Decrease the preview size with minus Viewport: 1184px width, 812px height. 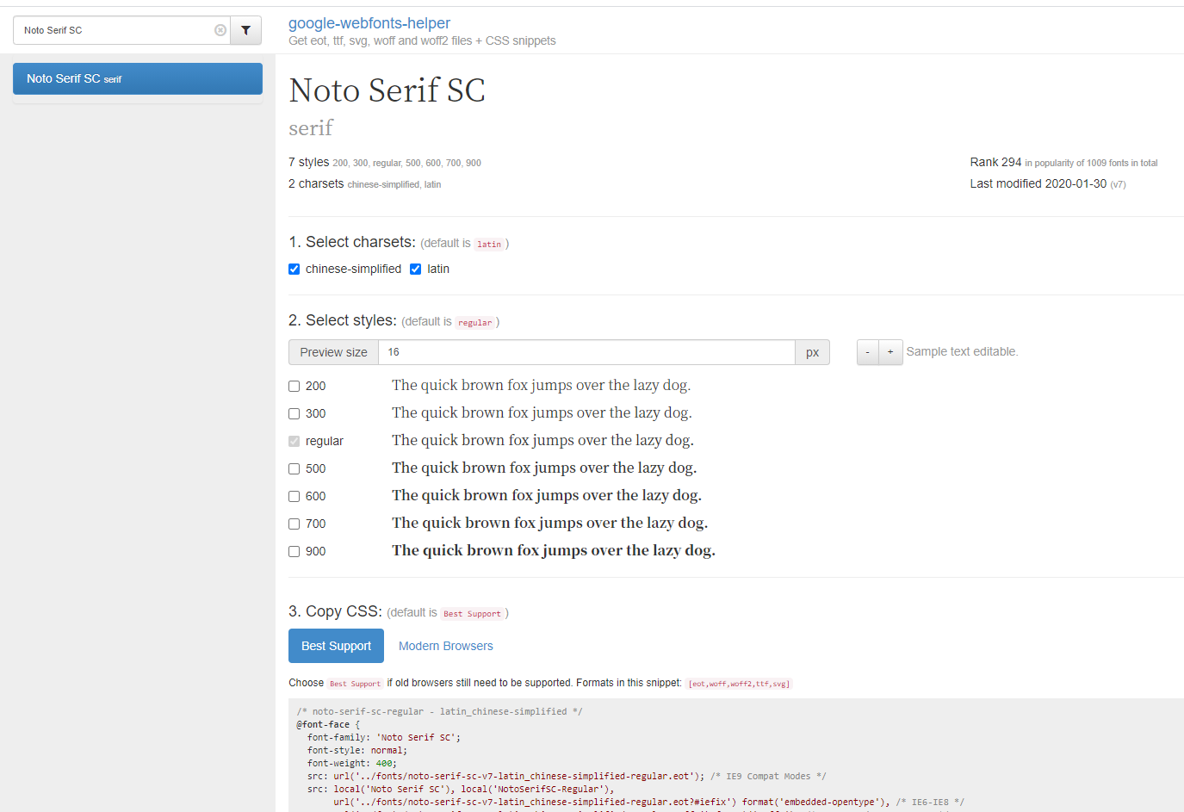tap(867, 352)
